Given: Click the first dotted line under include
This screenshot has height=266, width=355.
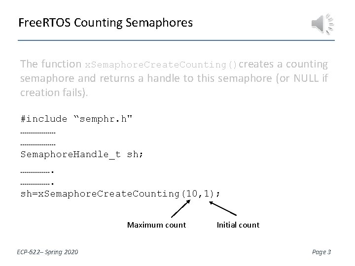Looking at the screenshot, I should (x=38, y=133).
